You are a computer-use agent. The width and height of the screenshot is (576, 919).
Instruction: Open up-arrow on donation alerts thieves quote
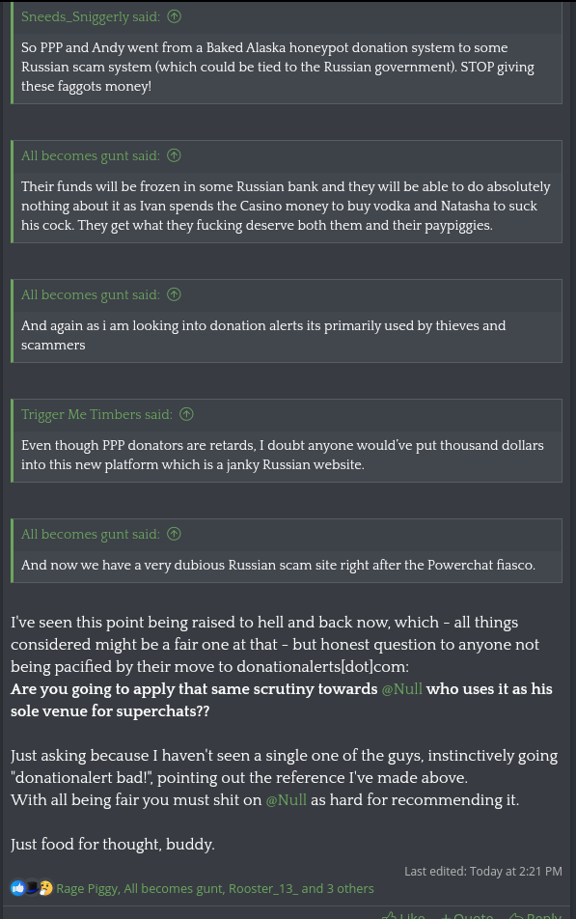(x=174, y=294)
